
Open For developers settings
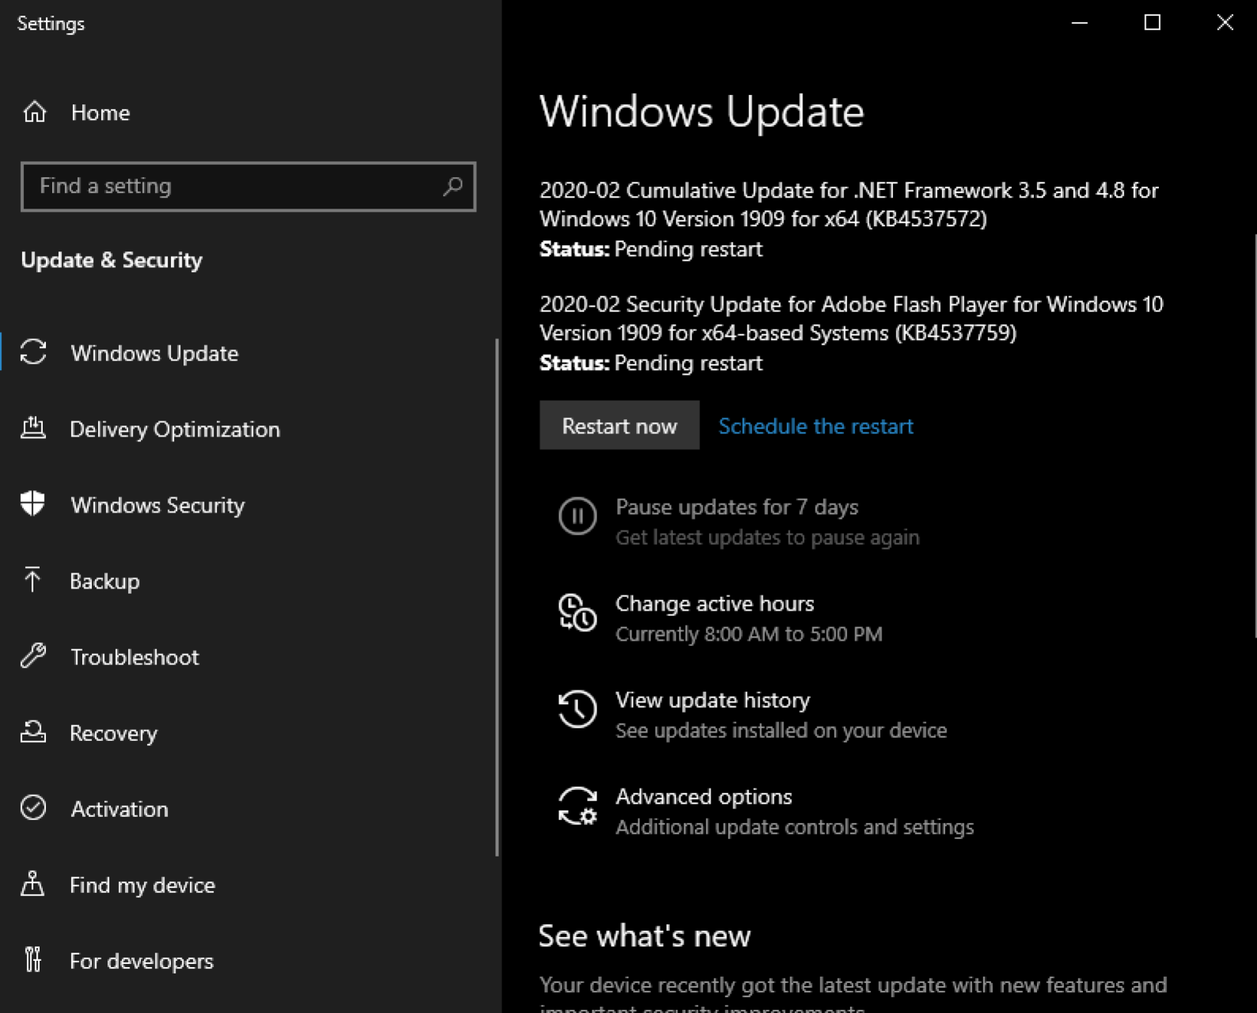click(x=250, y=961)
